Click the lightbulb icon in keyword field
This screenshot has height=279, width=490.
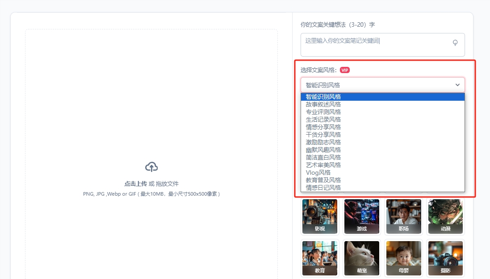coord(455,43)
